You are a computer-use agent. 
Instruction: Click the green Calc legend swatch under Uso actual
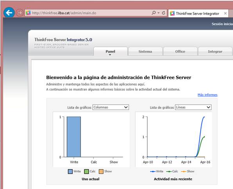click(86, 171)
